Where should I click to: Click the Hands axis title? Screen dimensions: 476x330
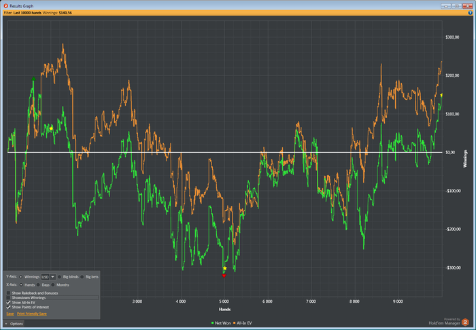pos(224,310)
